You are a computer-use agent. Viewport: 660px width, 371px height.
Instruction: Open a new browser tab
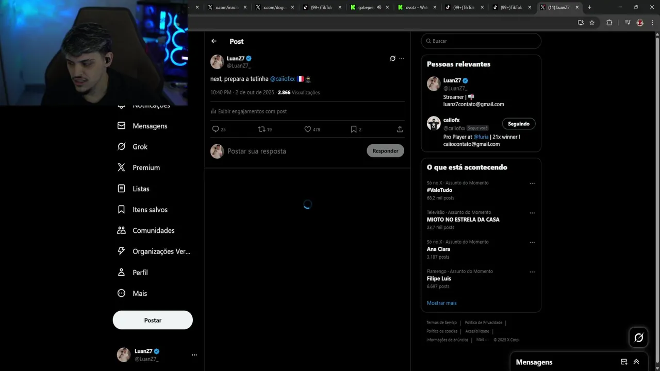click(589, 7)
